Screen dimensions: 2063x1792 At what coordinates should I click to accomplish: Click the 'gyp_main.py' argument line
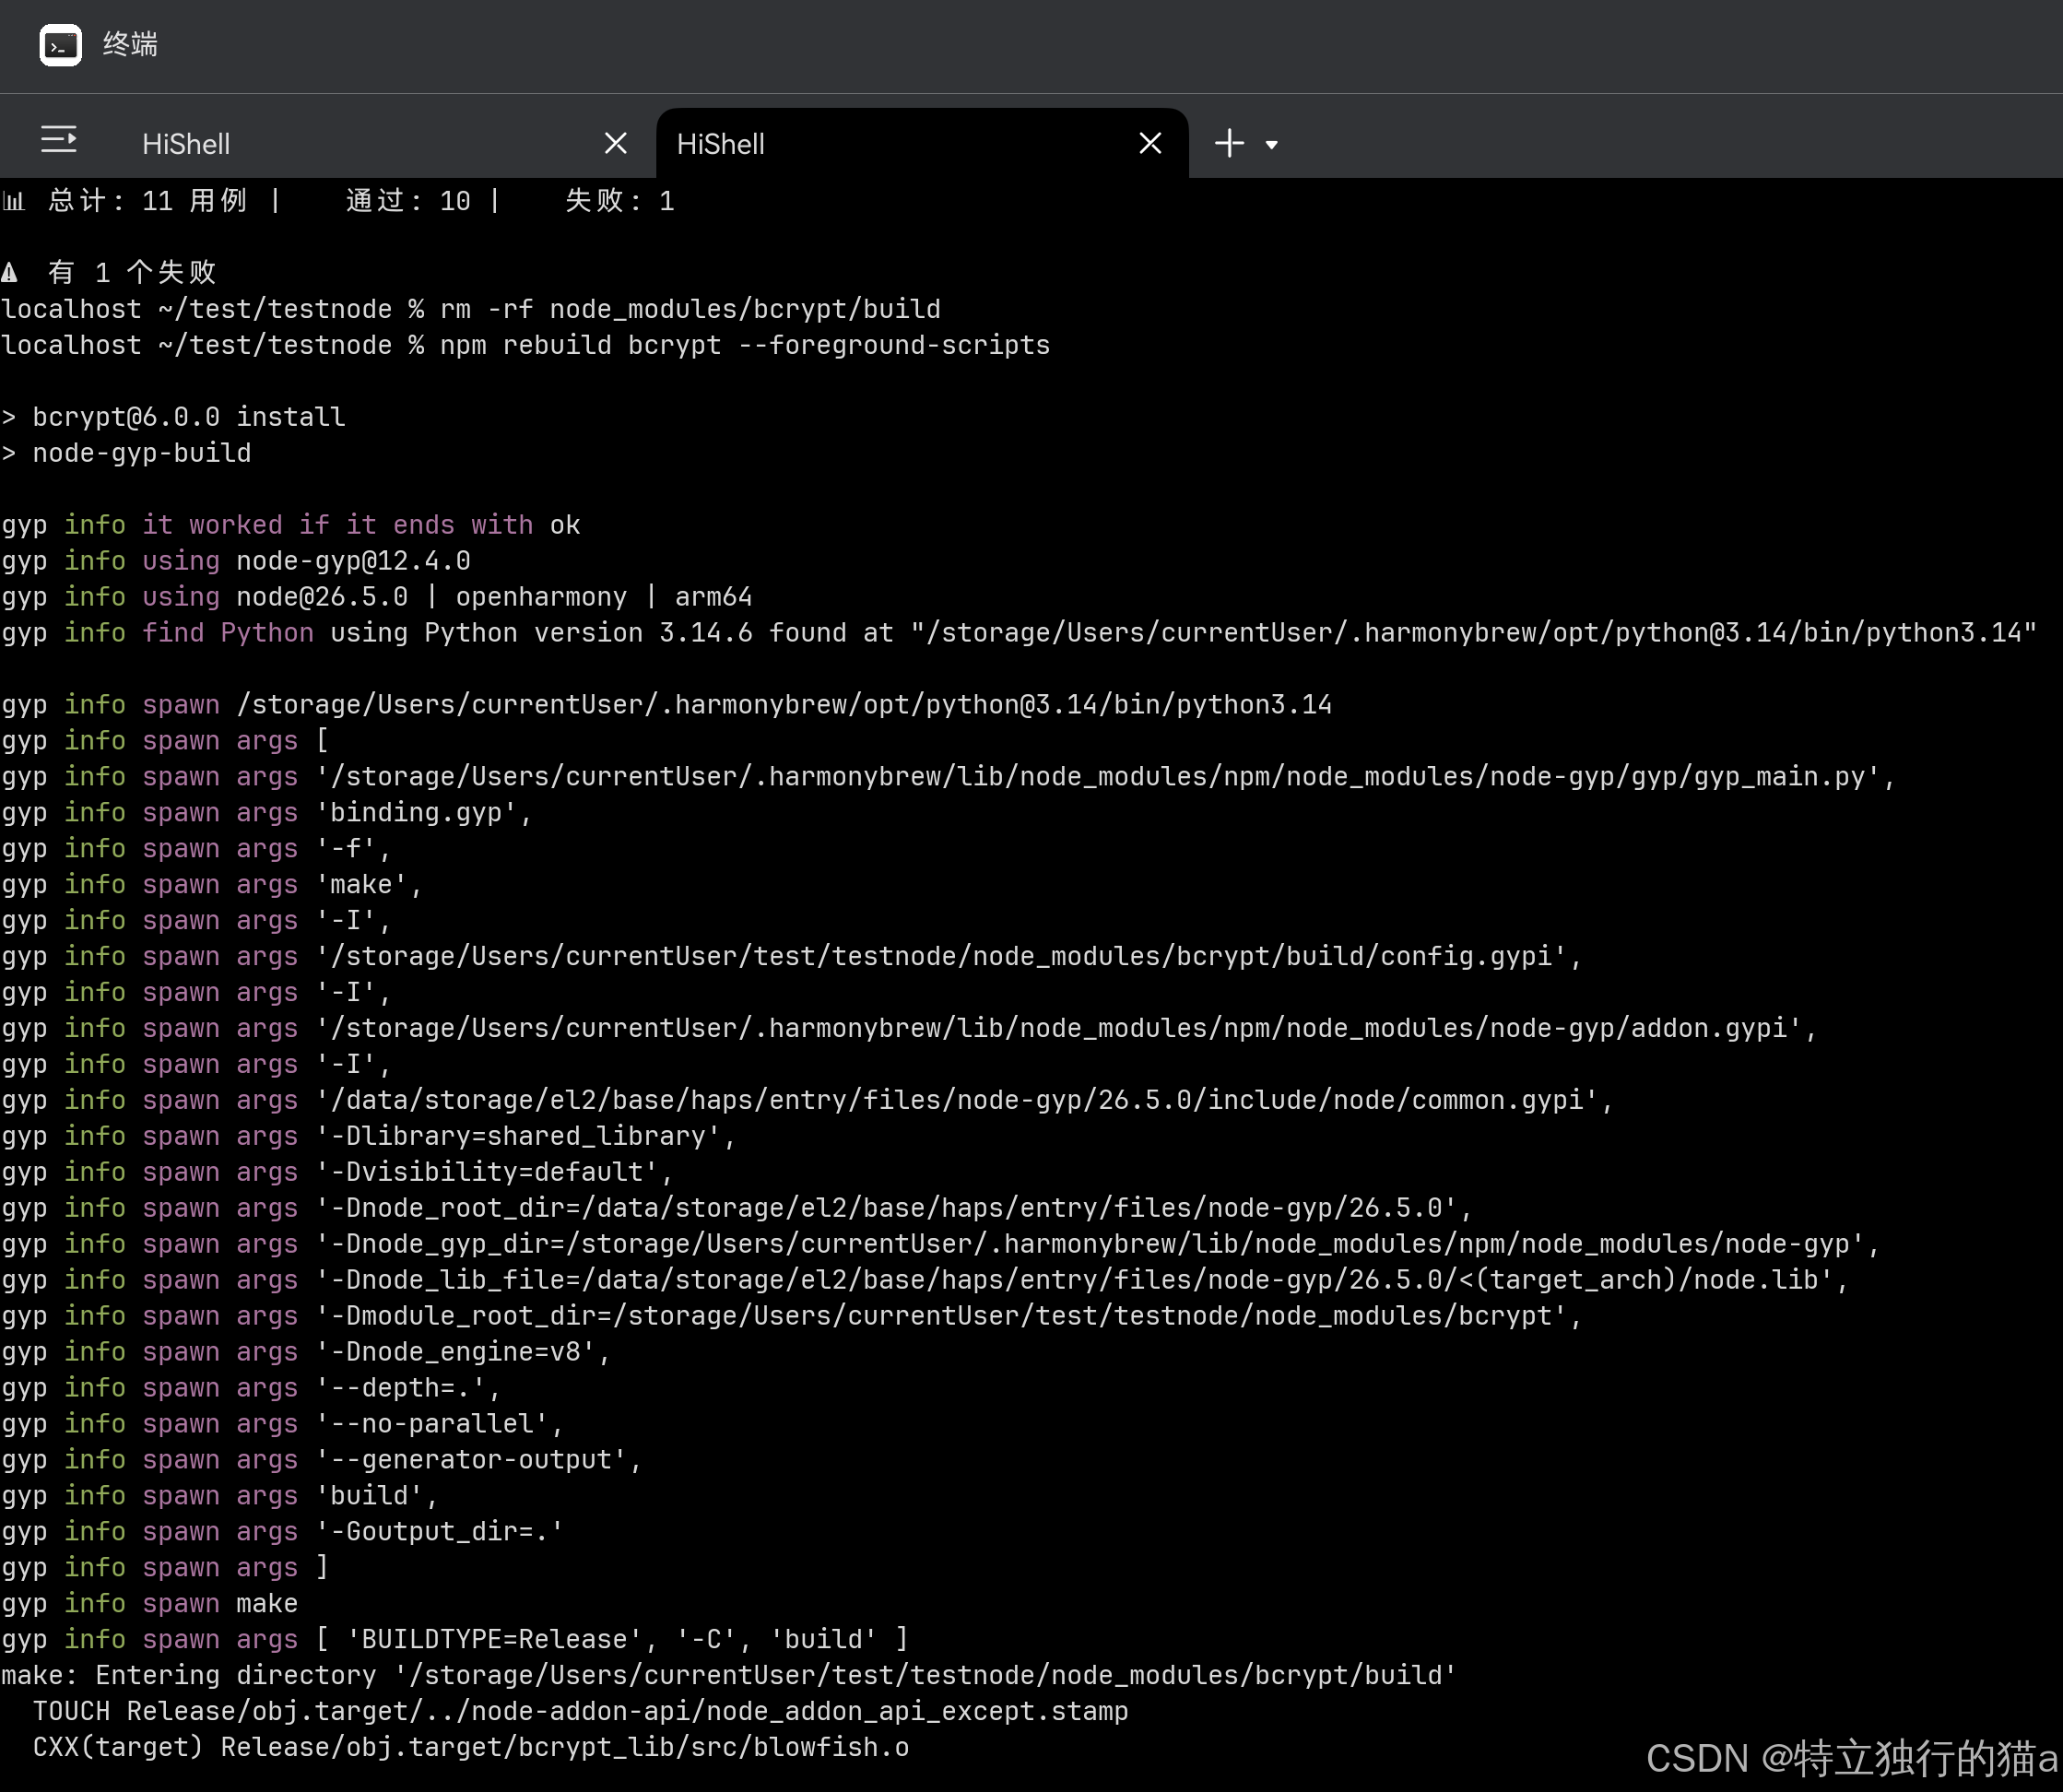(948, 777)
